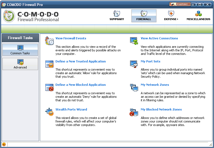Click the Stealth Ports Wizard icon

pos(49,112)
